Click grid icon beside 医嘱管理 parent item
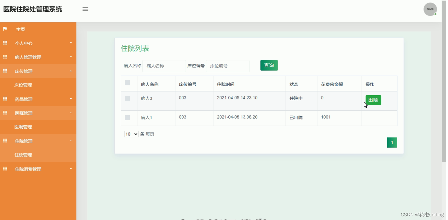This screenshot has width=448, height=220. 5,113
